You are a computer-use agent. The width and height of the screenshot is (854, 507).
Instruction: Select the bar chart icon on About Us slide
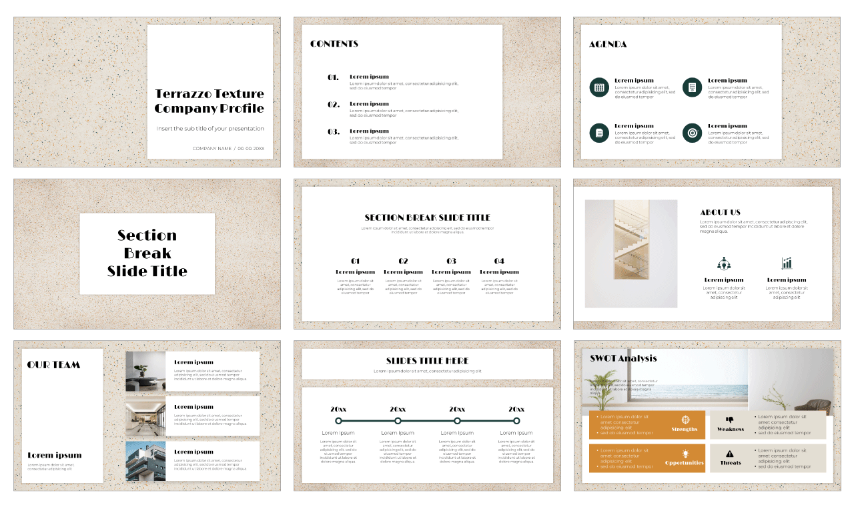[x=787, y=264]
